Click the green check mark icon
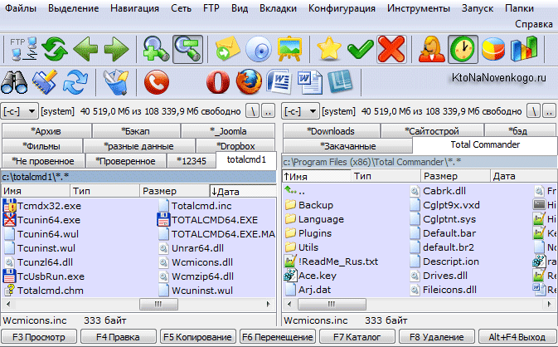Viewport: 558px width, 347px height. pos(360,49)
